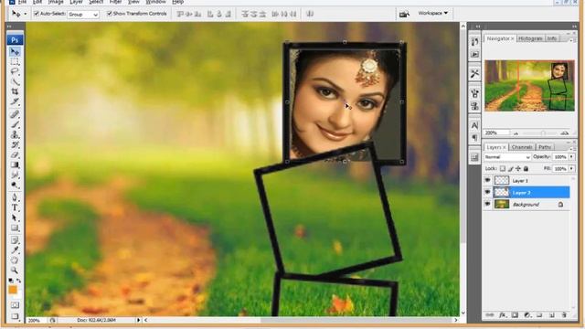Select the Magic Wand tool
The image size is (585, 329).
point(15,81)
